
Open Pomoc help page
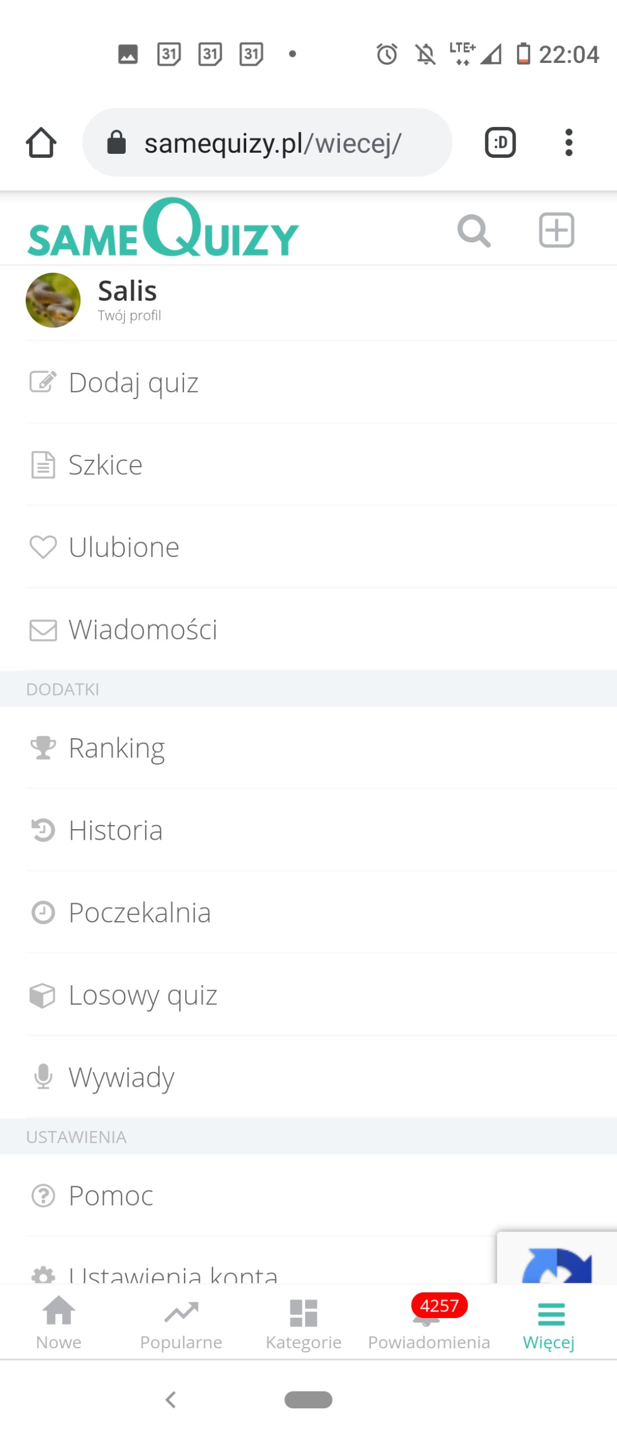(111, 1196)
